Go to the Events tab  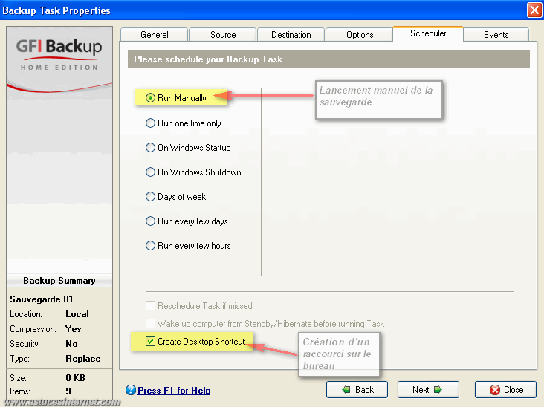click(496, 35)
